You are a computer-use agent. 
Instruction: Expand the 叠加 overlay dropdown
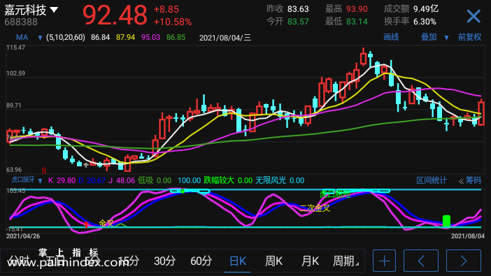coord(446,38)
